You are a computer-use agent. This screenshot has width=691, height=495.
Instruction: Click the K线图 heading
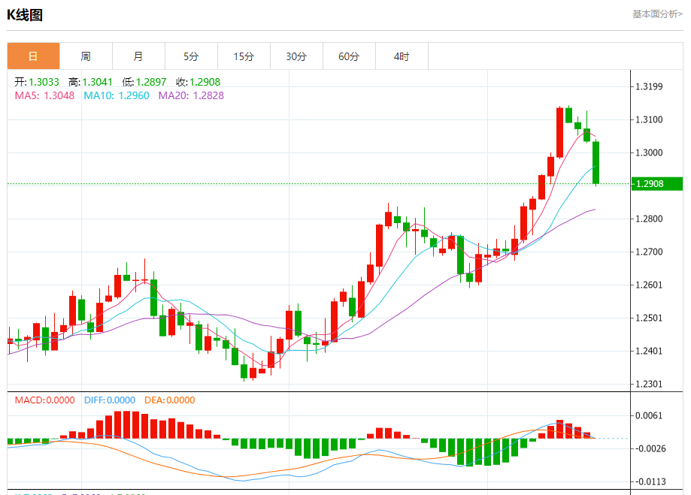(x=25, y=15)
